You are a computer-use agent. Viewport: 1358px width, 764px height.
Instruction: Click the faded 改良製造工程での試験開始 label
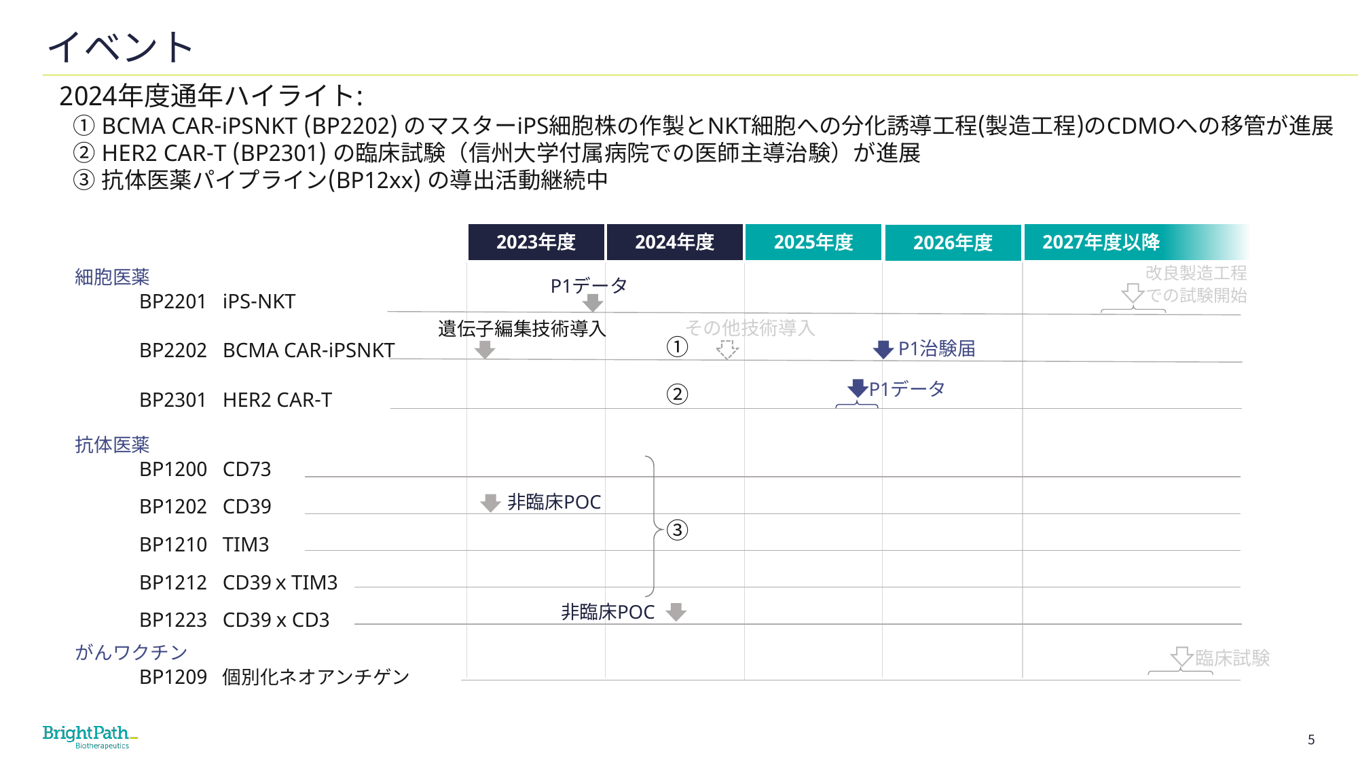pyautogui.click(x=1196, y=284)
